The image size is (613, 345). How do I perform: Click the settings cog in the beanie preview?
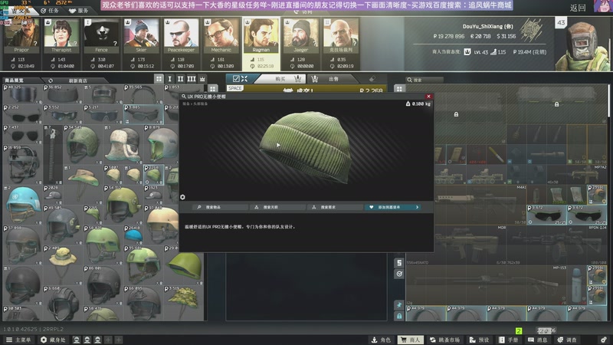pyautogui.click(x=182, y=197)
